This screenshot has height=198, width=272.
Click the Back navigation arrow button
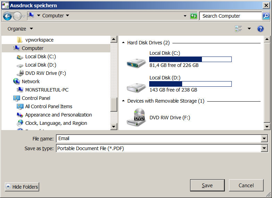[7, 16]
